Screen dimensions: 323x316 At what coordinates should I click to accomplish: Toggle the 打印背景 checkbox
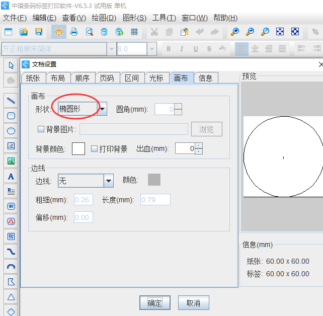coord(94,149)
